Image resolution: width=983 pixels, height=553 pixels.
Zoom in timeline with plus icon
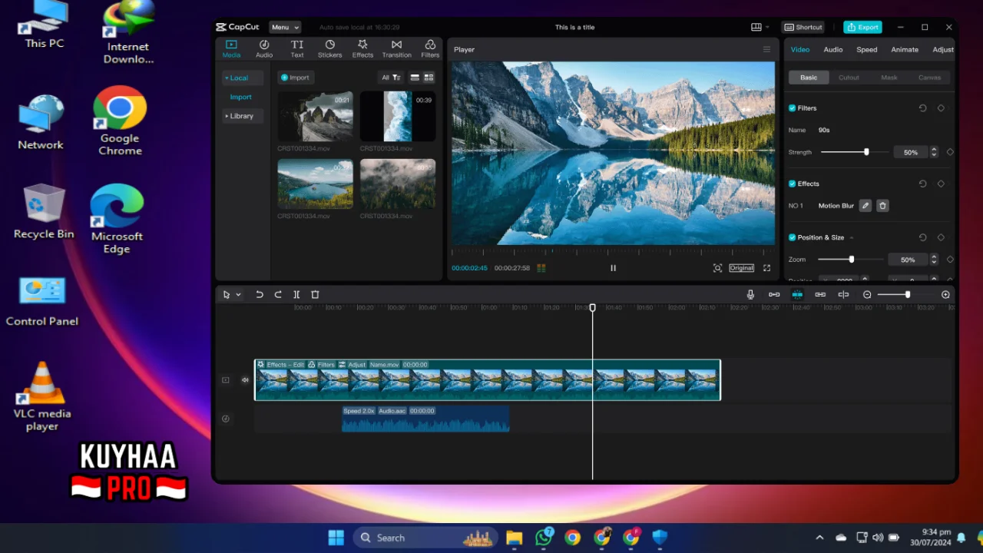tap(945, 295)
